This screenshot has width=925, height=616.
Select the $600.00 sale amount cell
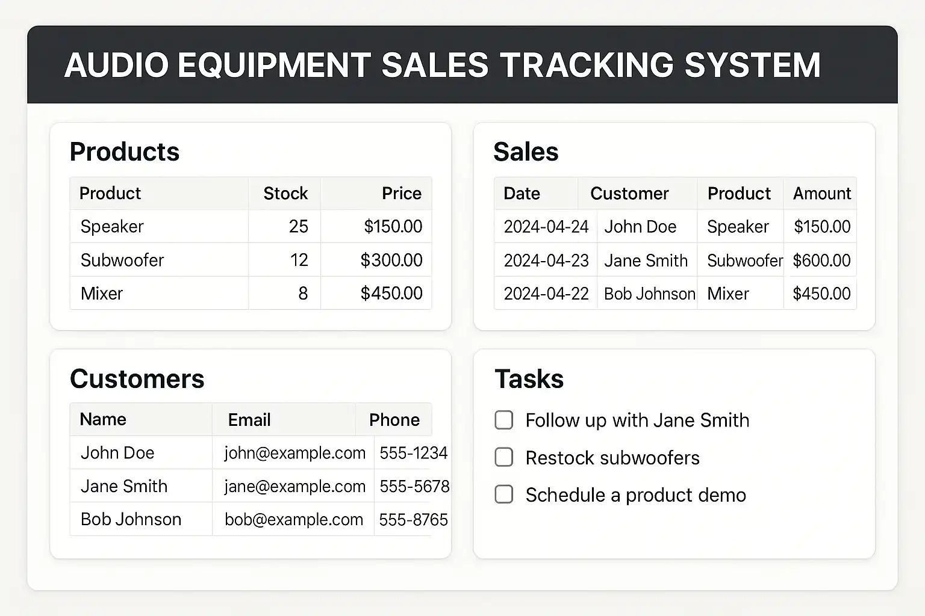tap(821, 260)
